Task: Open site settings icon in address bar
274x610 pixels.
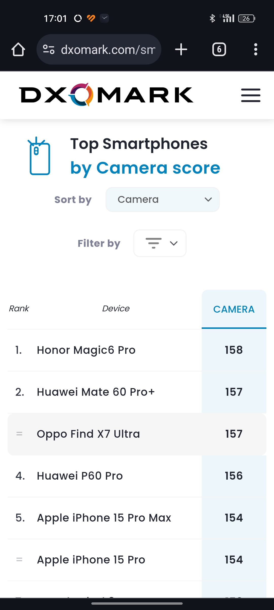Action: (x=49, y=49)
